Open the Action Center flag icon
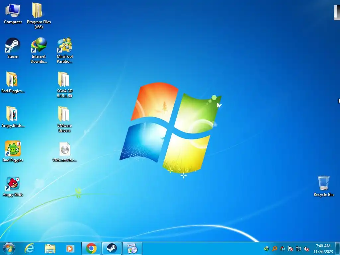The image size is (340, 255). [x=290, y=248]
